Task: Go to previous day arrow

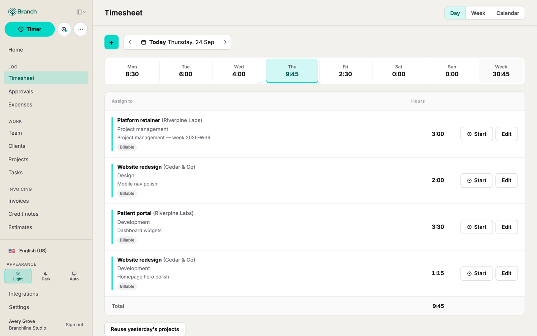Action: 130,42
